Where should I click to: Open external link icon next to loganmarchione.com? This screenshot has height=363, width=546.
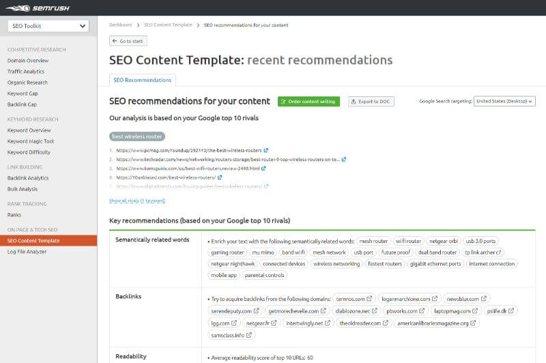tap(435, 299)
